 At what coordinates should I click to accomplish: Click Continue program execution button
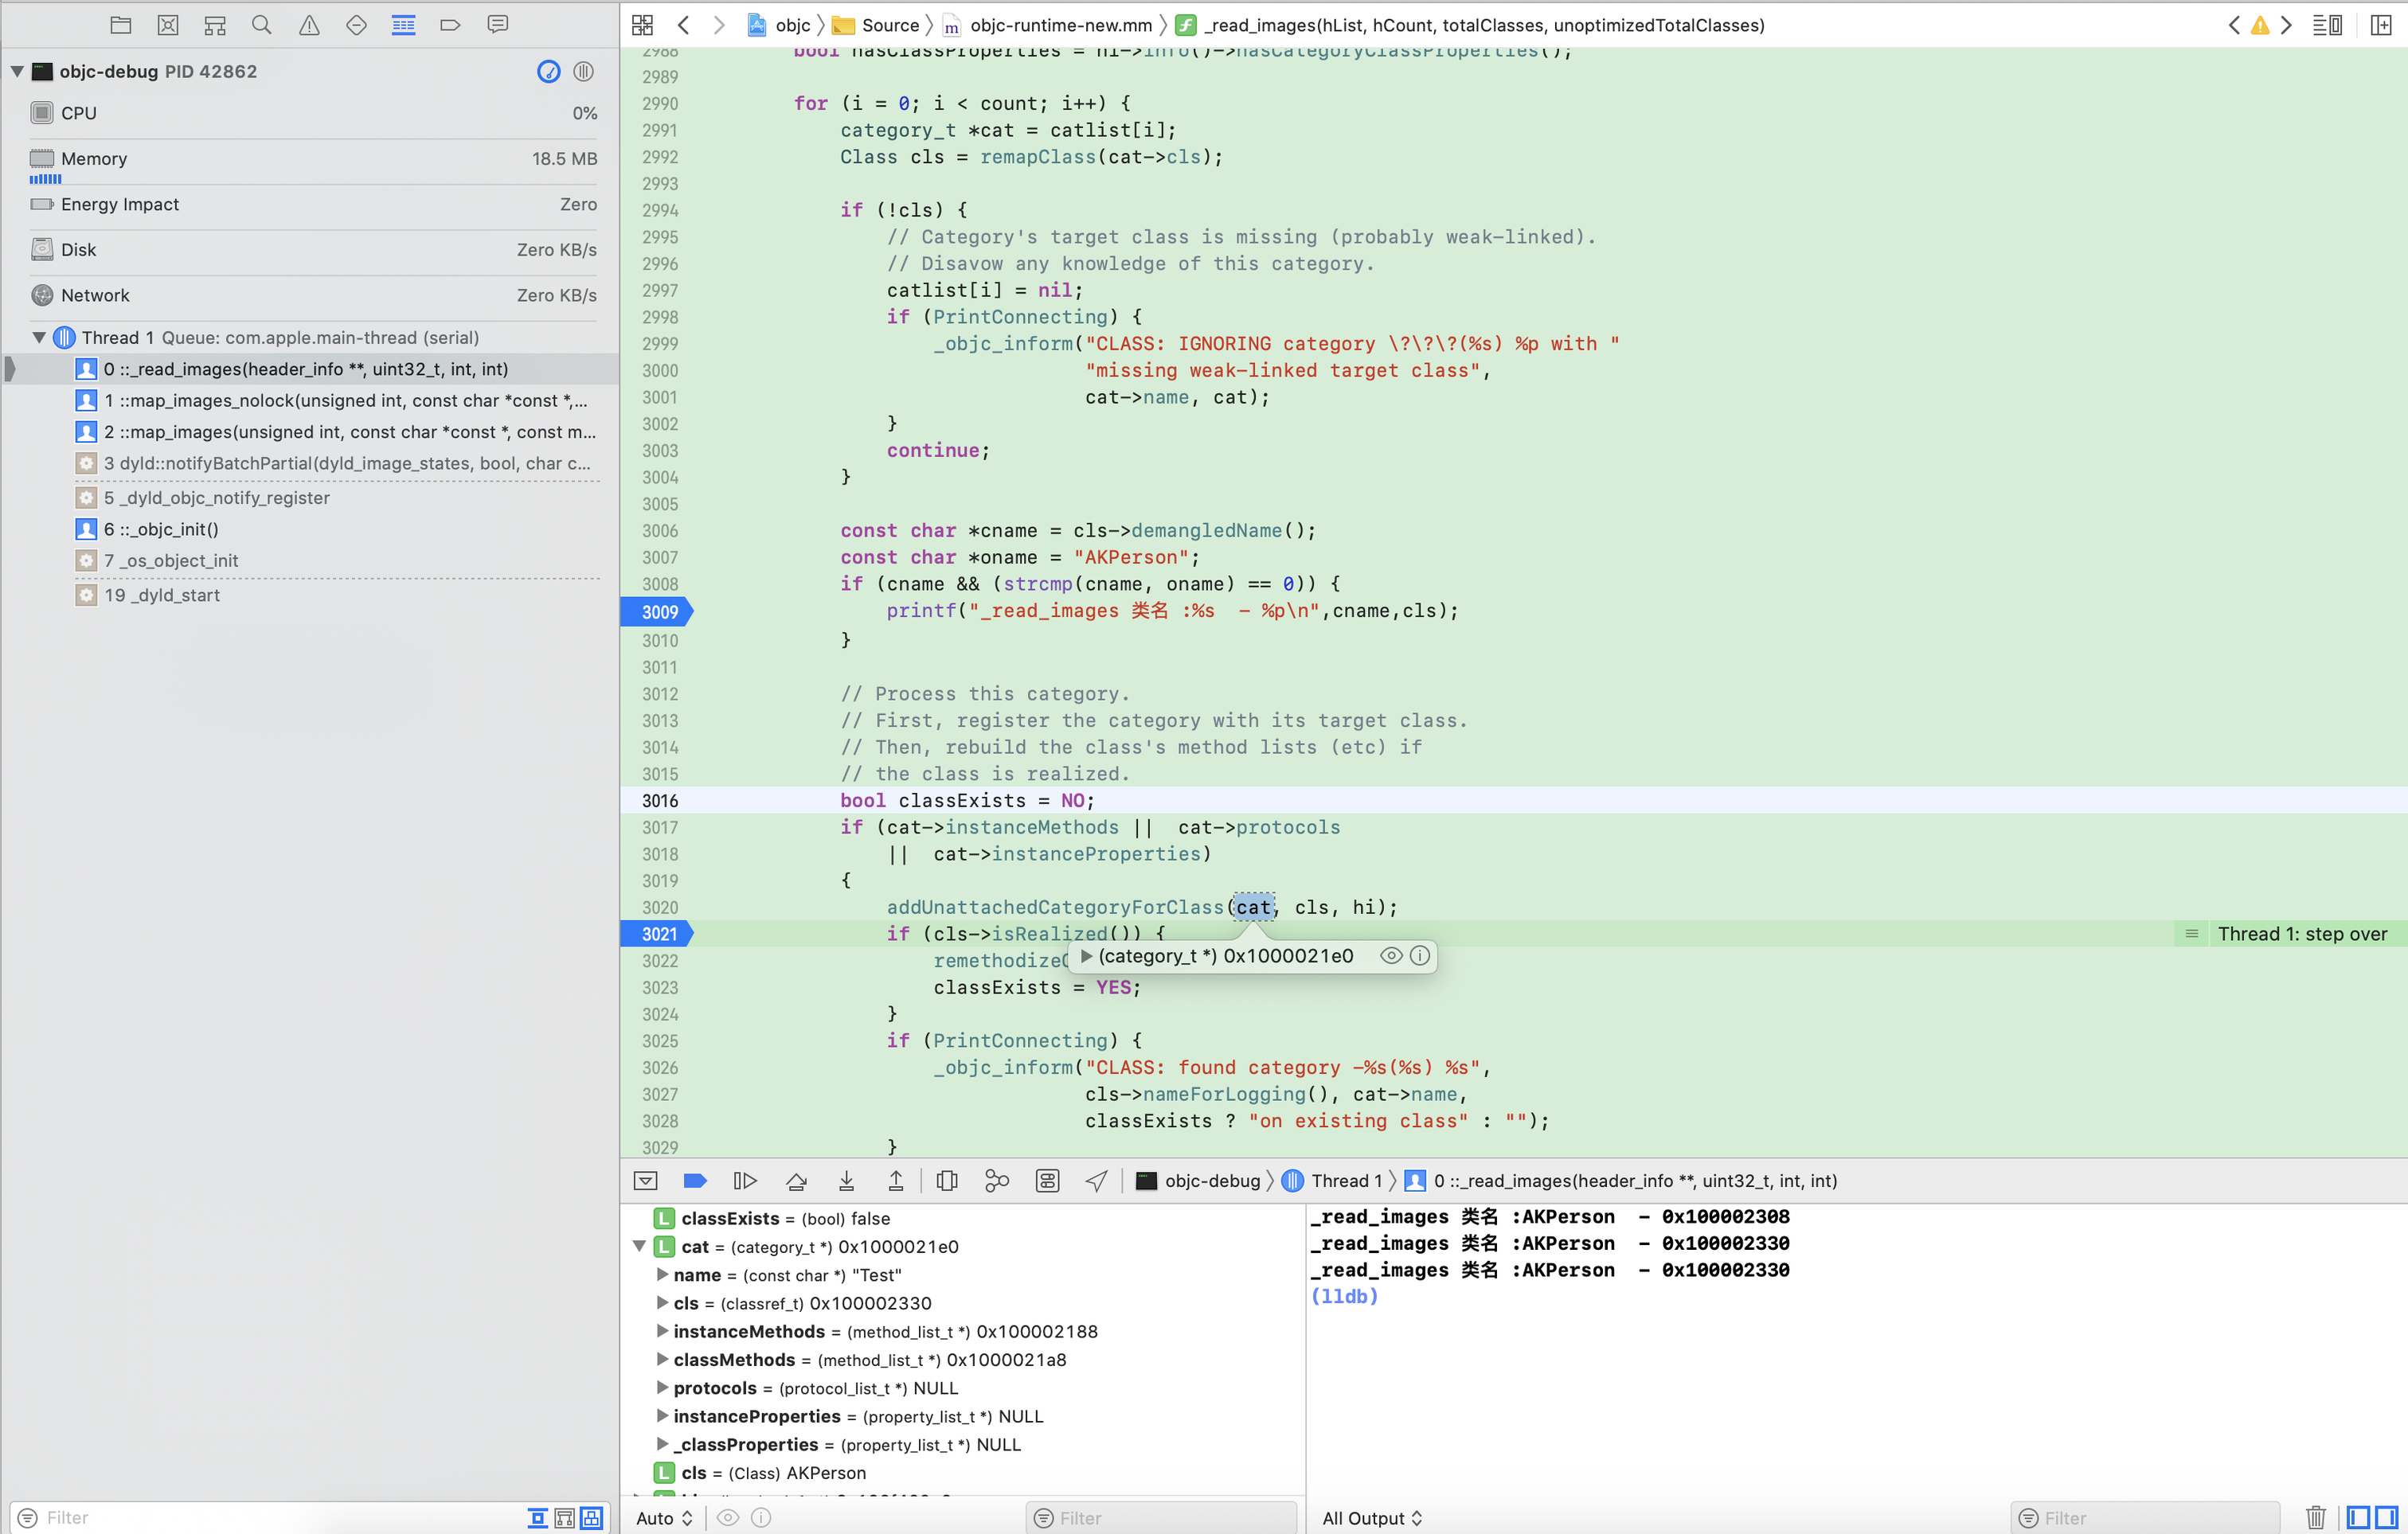pos(745,1181)
